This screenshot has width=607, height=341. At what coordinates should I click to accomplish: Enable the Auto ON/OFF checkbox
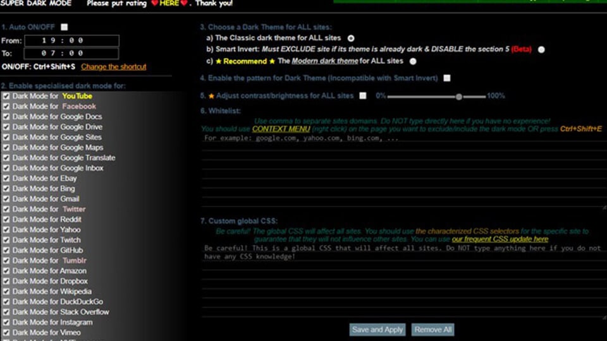pyautogui.click(x=64, y=27)
